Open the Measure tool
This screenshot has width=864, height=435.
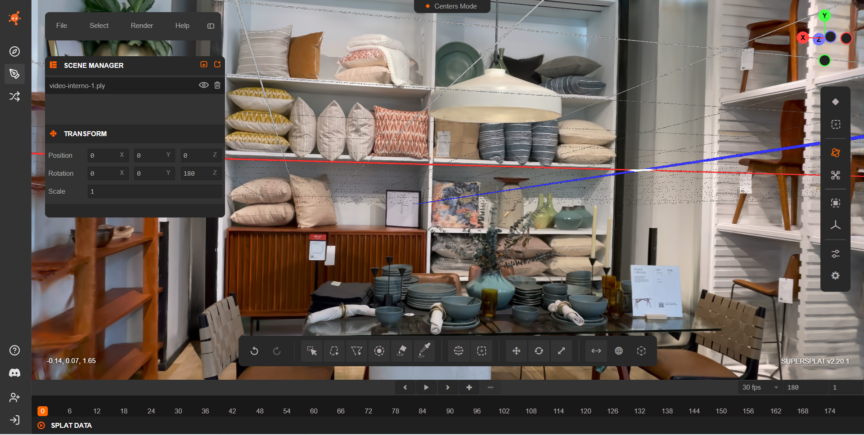[x=596, y=351]
